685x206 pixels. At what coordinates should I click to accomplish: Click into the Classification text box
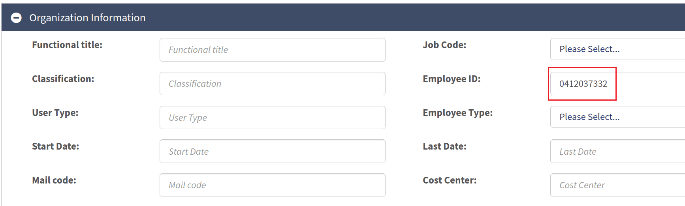coord(272,84)
